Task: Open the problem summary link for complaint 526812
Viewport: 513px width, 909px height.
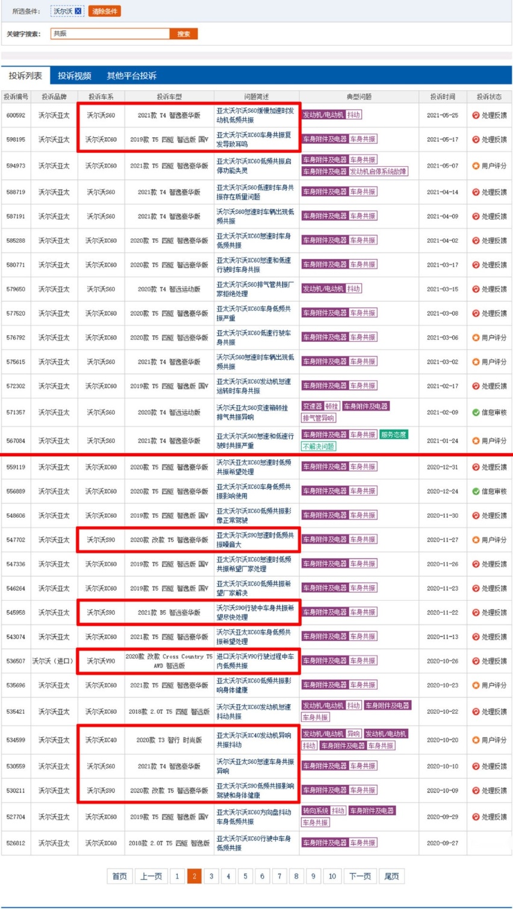Action: tap(253, 843)
